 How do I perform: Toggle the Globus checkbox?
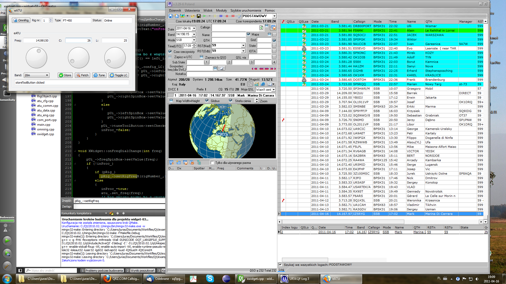pyautogui.click(x=207, y=101)
